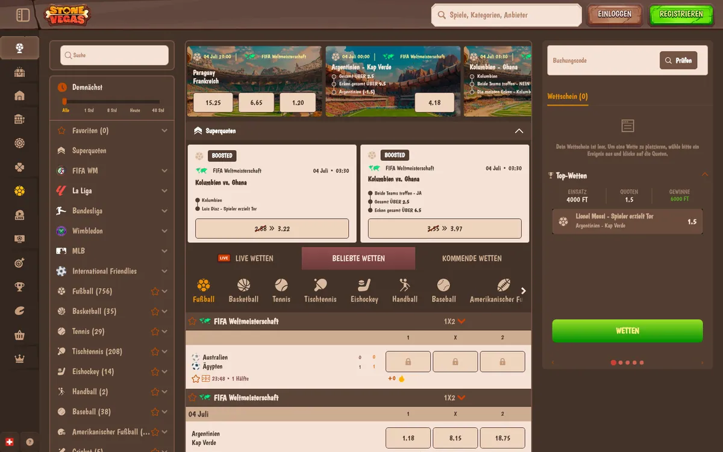Collapse the Superquoten section chevron
The width and height of the screenshot is (723, 452).
[x=519, y=131]
